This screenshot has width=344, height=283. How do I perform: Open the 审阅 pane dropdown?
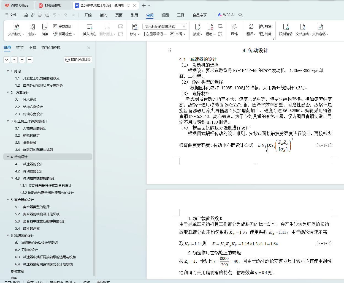[x=177, y=34]
